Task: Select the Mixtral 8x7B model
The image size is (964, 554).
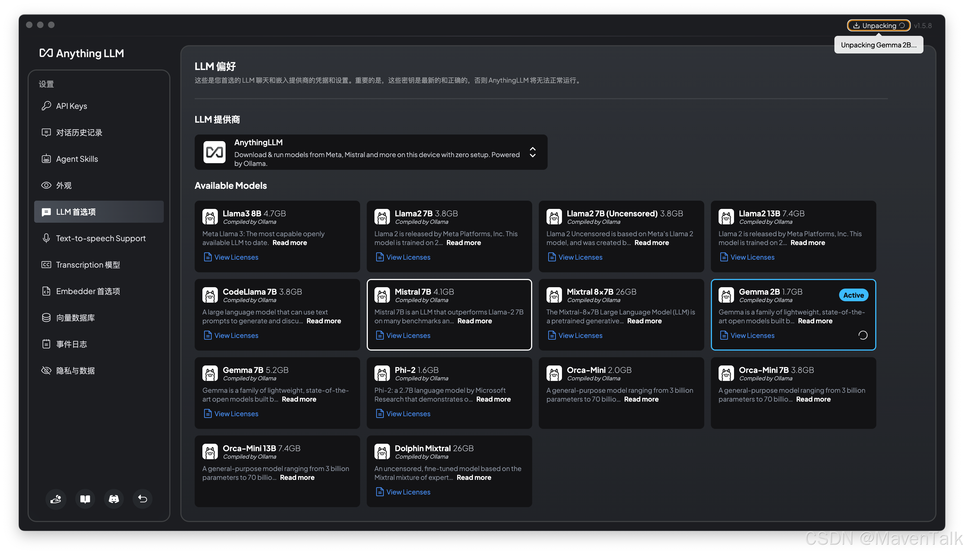Action: tap(621, 315)
